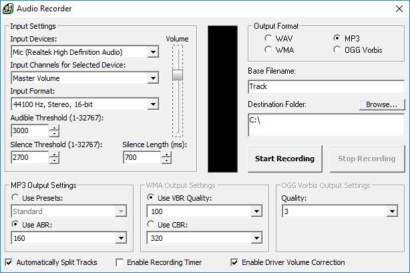Click the Stop Recording button
The height and width of the screenshot is (273, 410).
pyautogui.click(x=367, y=159)
